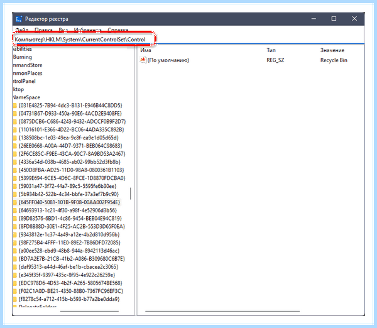This screenshot has width=377, height=328.
Task: Maximize the Редактор реестра window
Action: coord(334,18)
